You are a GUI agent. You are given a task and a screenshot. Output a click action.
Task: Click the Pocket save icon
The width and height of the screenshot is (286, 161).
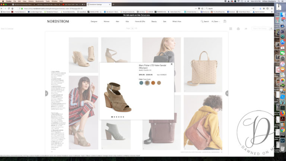(199, 9)
